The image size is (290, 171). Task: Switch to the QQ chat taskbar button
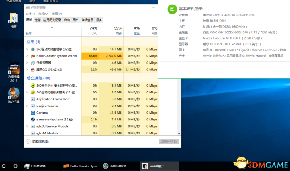pos(159,166)
